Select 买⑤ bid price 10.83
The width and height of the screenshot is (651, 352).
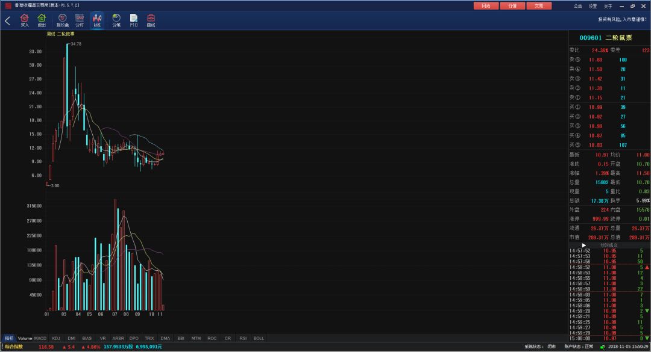(596, 145)
